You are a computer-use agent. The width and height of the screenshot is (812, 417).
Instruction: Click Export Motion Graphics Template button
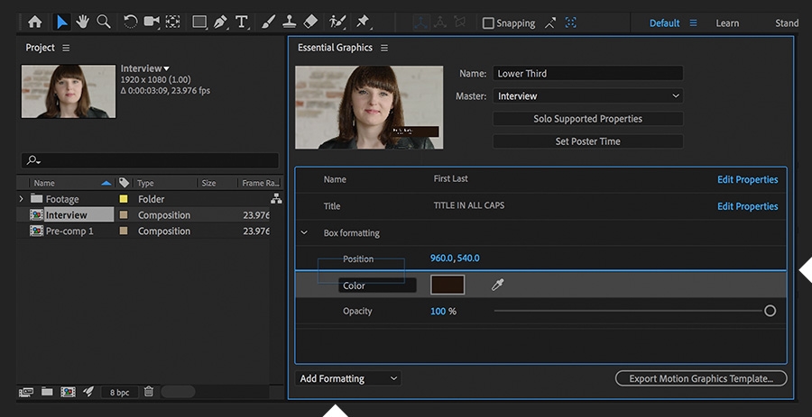tap(700, 379)
